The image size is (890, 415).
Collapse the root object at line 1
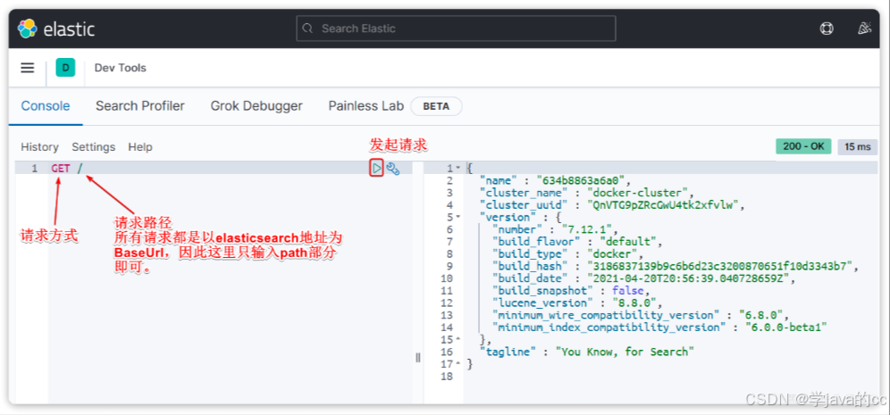click(x=458, y=169)
